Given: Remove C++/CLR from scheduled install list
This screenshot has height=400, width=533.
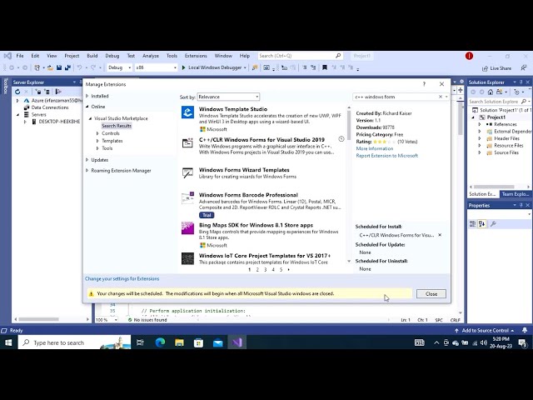Looking at the screenshot, I should (x=440, y=235).
